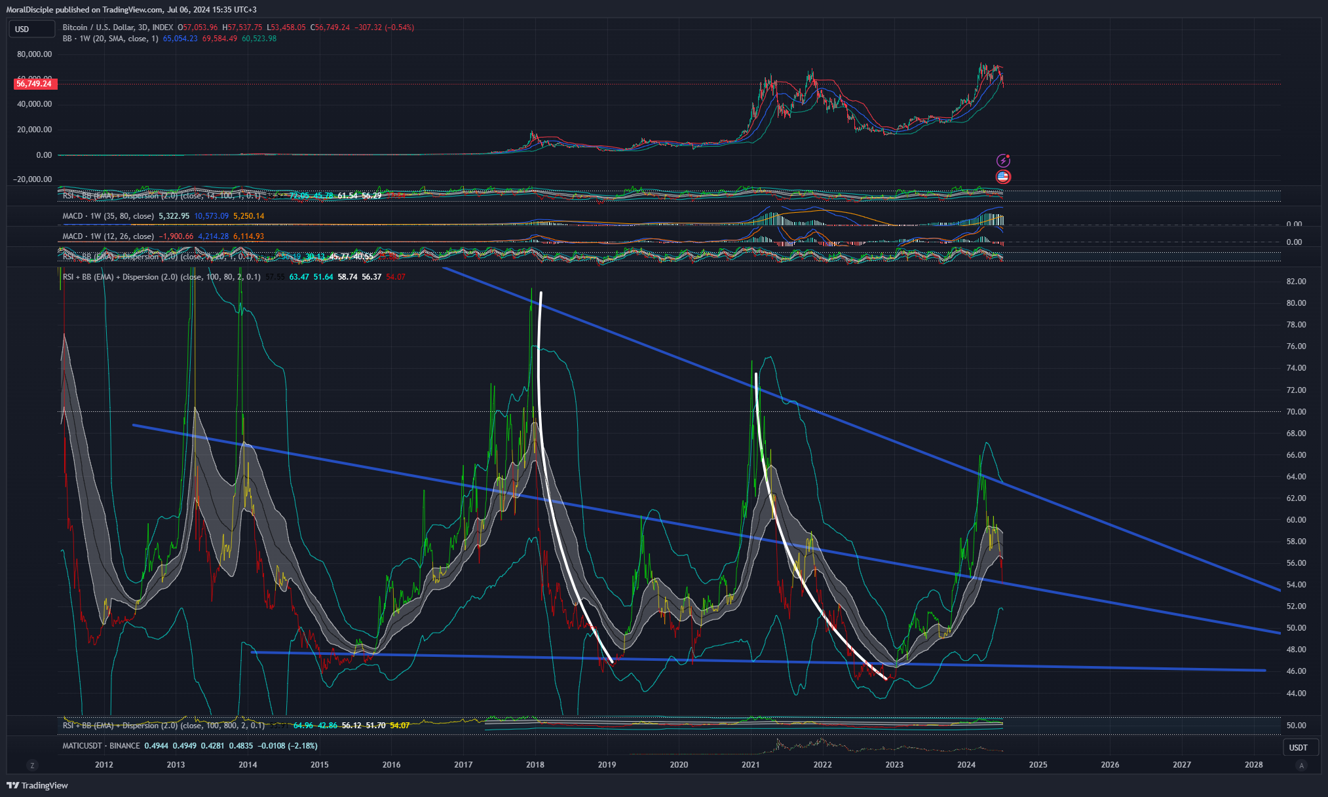Viewport: 1328px width, 797px height.
Task: Click the US flag economic event icon
Action: point(1003,177)
